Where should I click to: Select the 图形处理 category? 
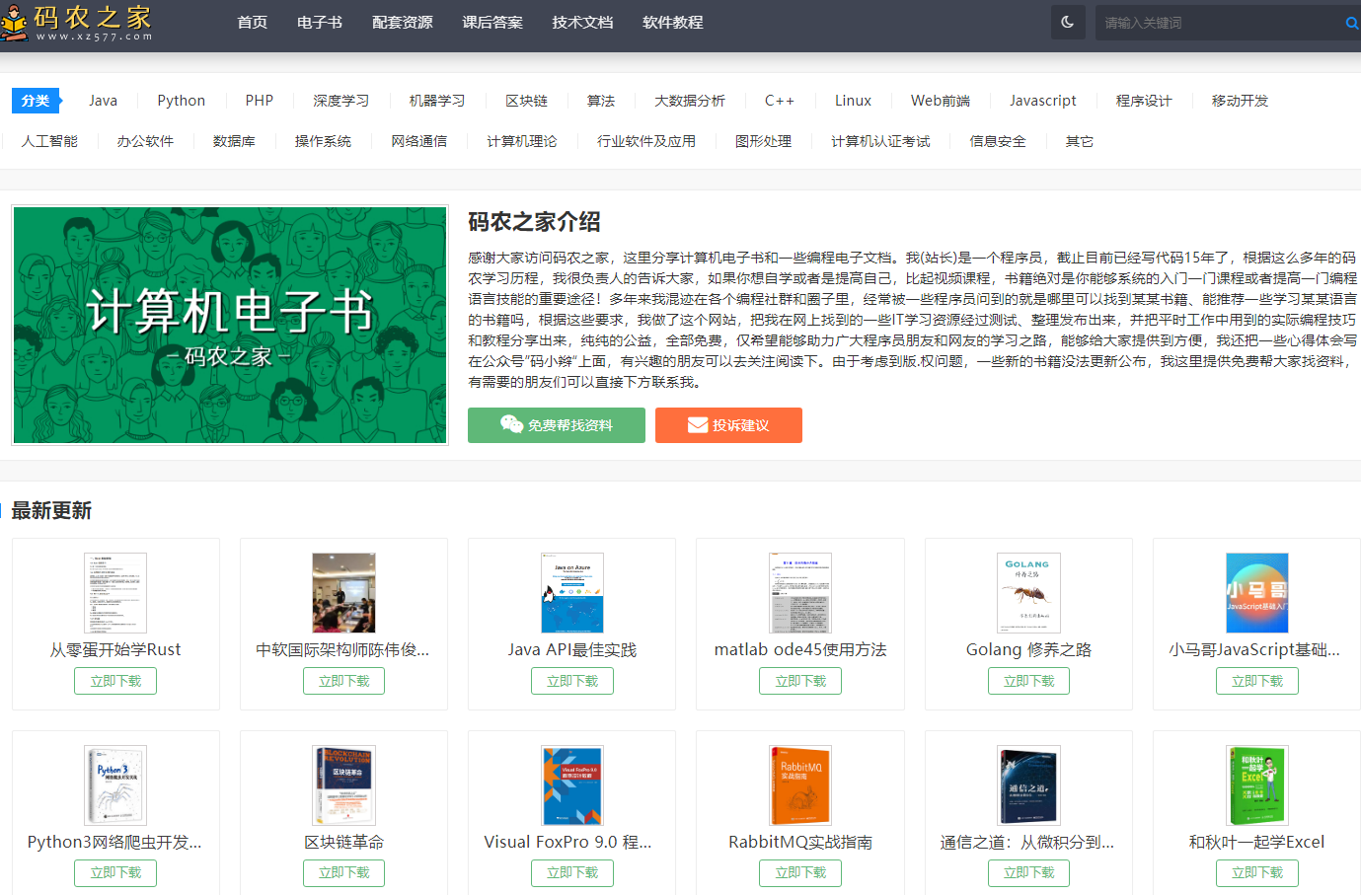pyautogui.click(x=763, y=141)
